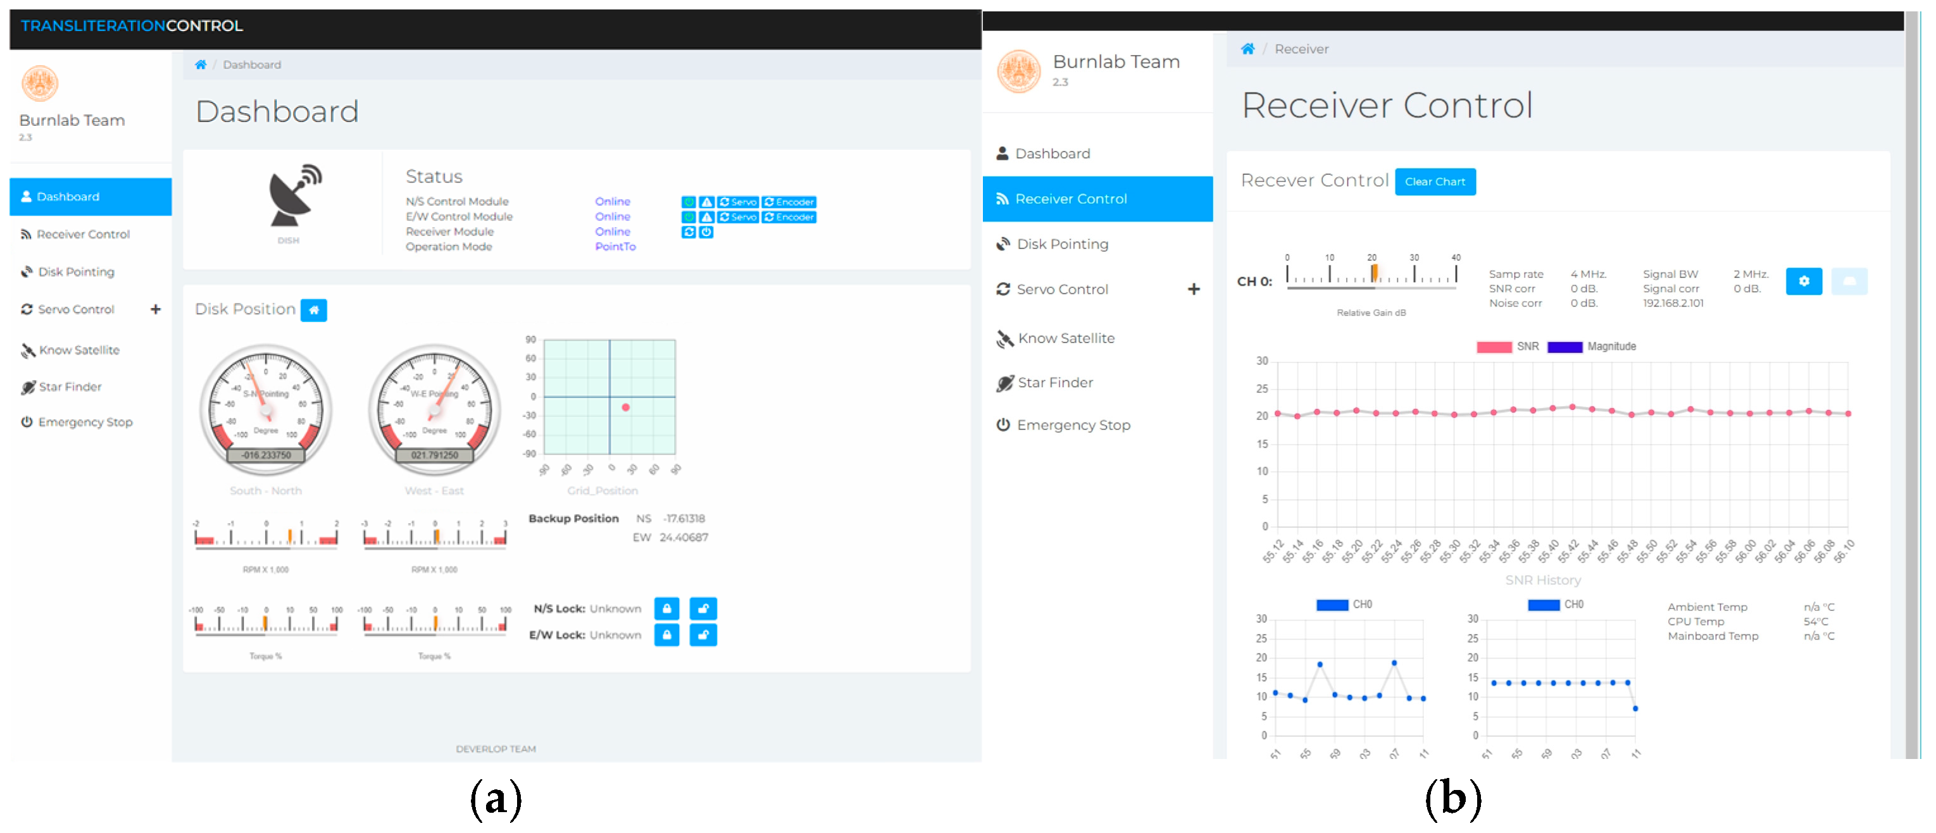
Task: Click N/S module Encoder reset button
Action: coord(789,202)
